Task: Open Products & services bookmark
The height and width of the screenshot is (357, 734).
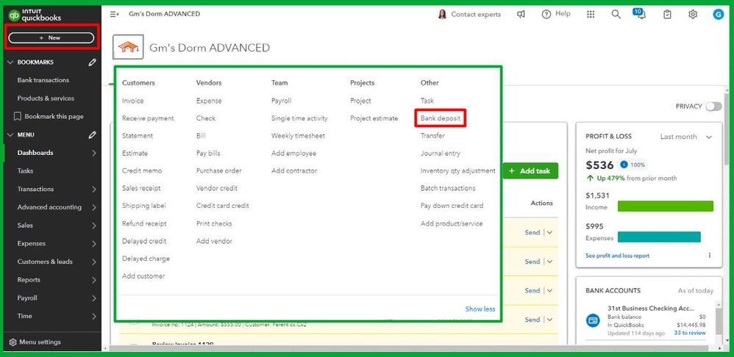Action: coord(46,98)
